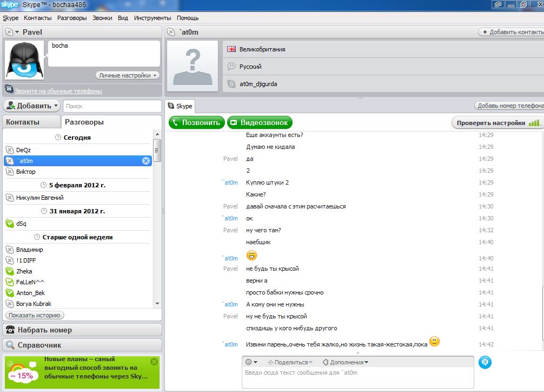Start a Видеозвонок video call
Viewport: 544px width, 392px height.
[x=260, y=122]
